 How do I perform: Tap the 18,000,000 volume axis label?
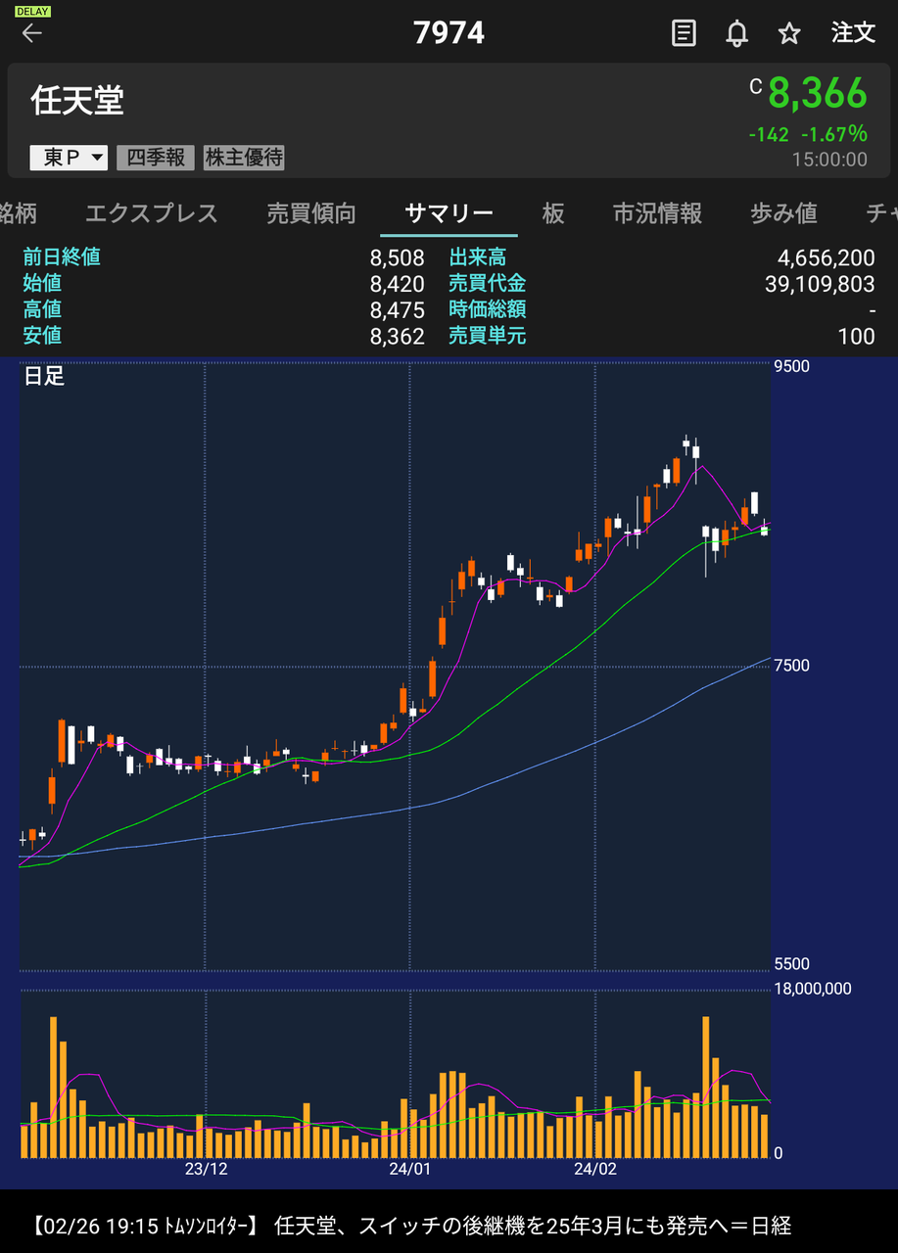click(813, 989)
